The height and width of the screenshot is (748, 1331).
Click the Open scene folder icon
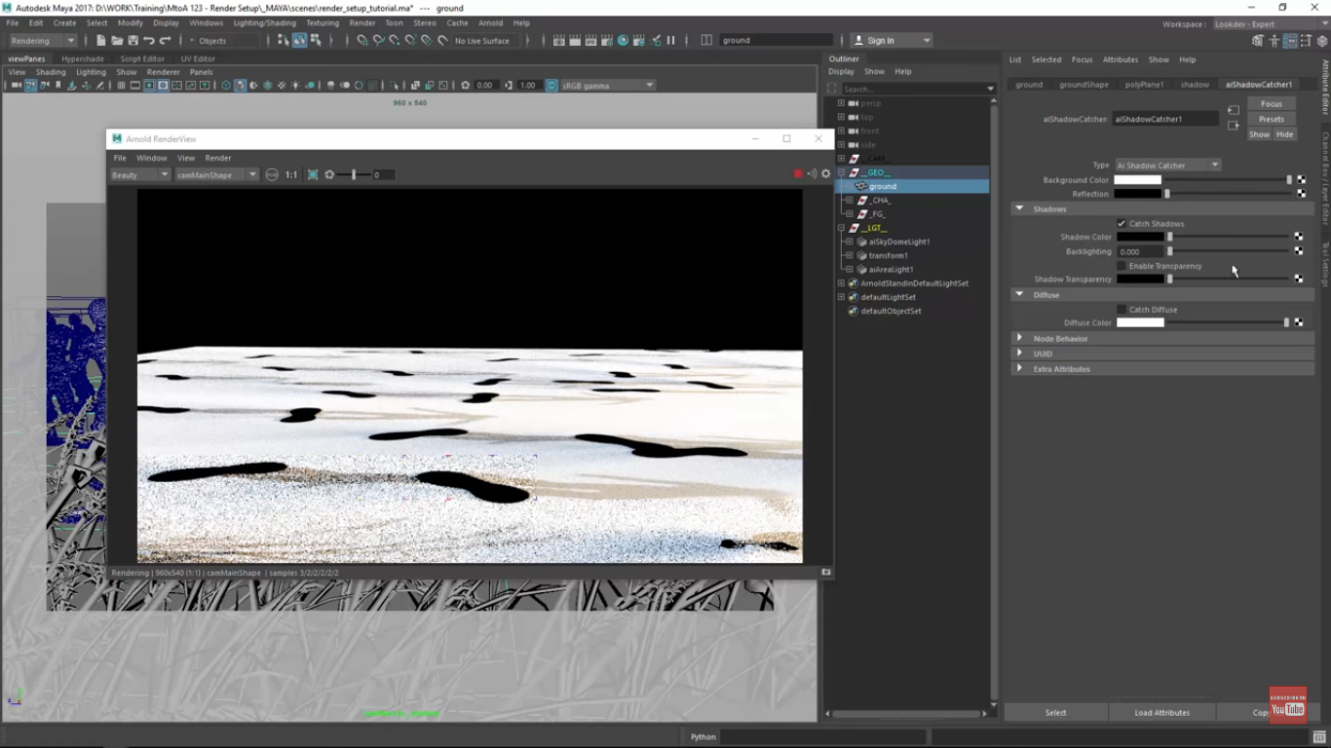coord(117,40)
